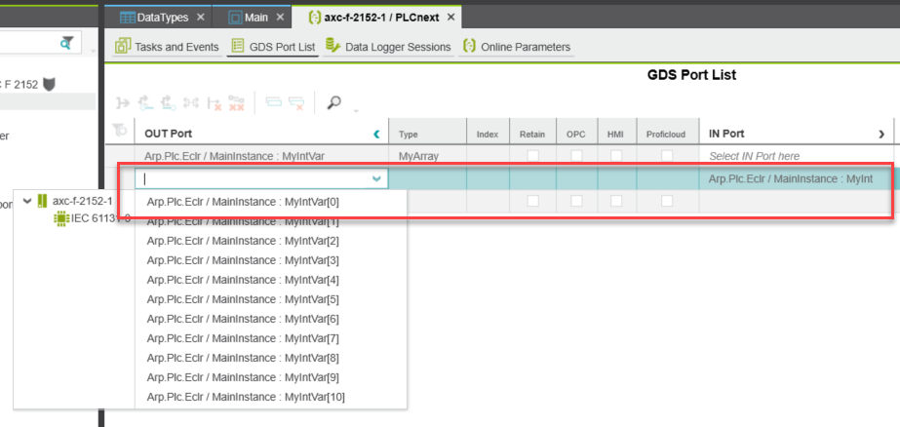The image size is (900, 427).
Task: Check the Proficloud box in first row
Action: tap(667, 156)
